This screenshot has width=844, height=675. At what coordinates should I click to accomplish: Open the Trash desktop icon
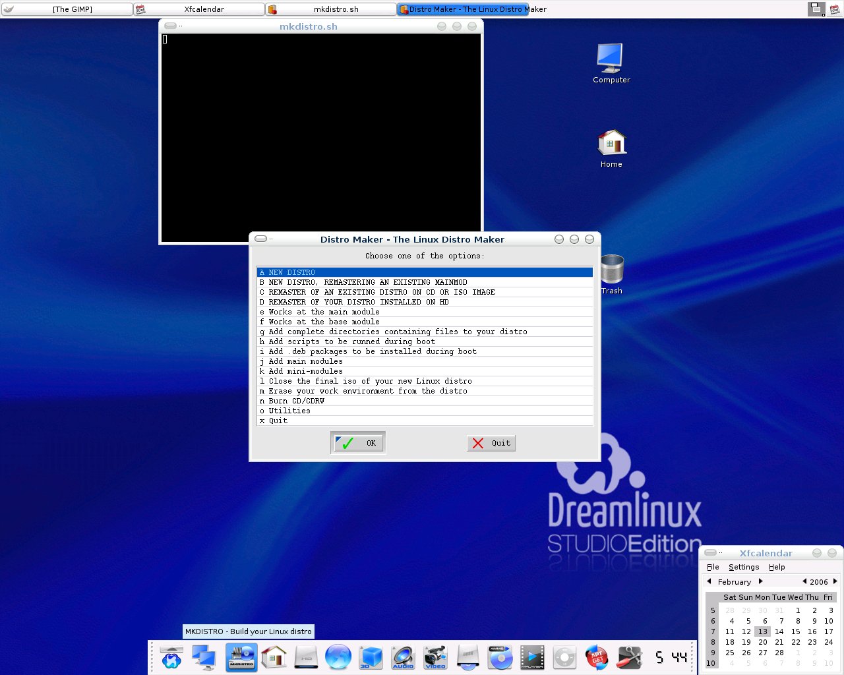[x=612, y=274]
